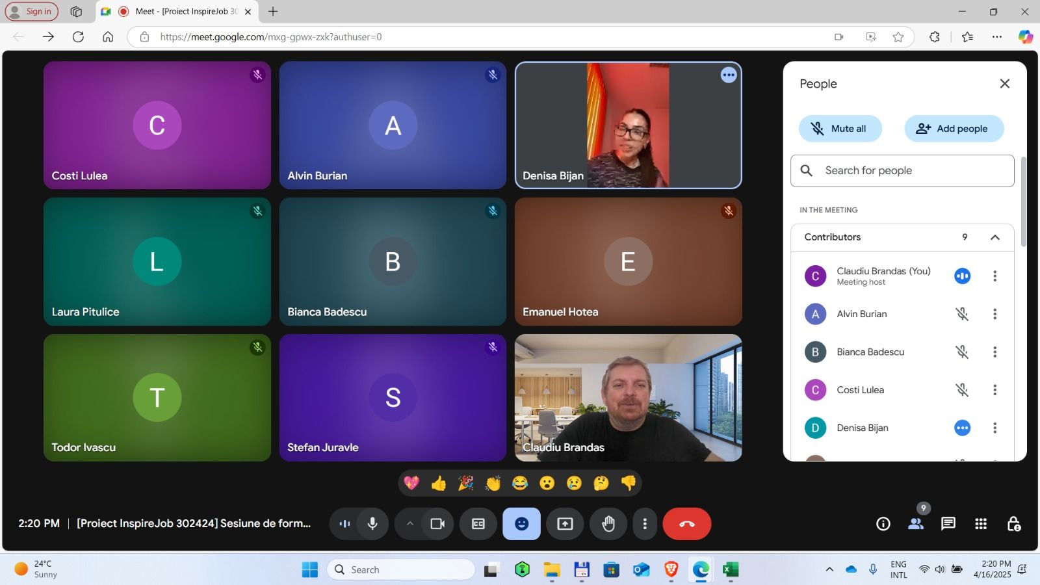Open more actions for Costi Lulea
Image resolution: width=1040 pixels, height=585 pixels.
994,390
